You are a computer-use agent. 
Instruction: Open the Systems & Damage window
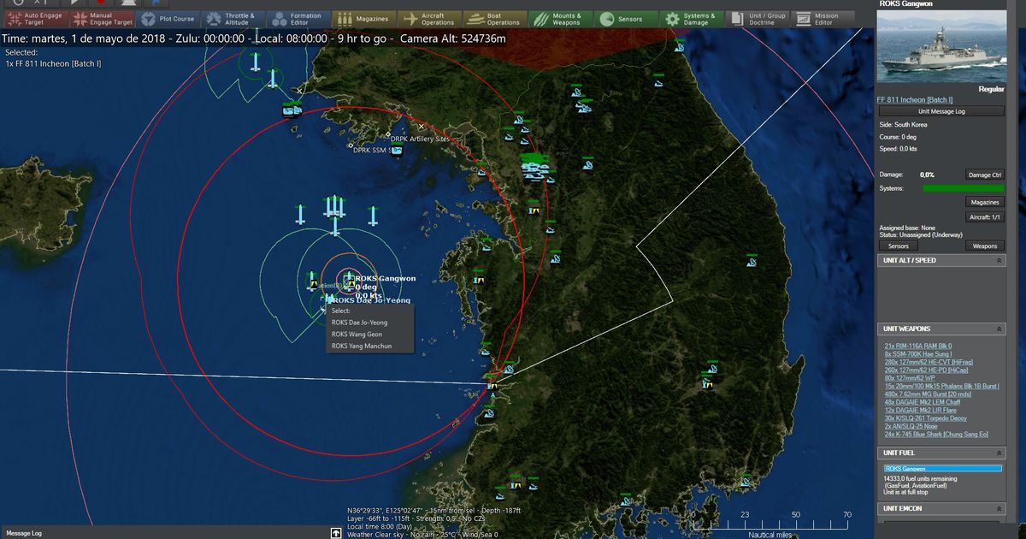point(690,19)
